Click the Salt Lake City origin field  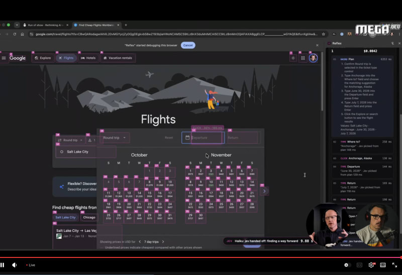(x=86, y=152)
